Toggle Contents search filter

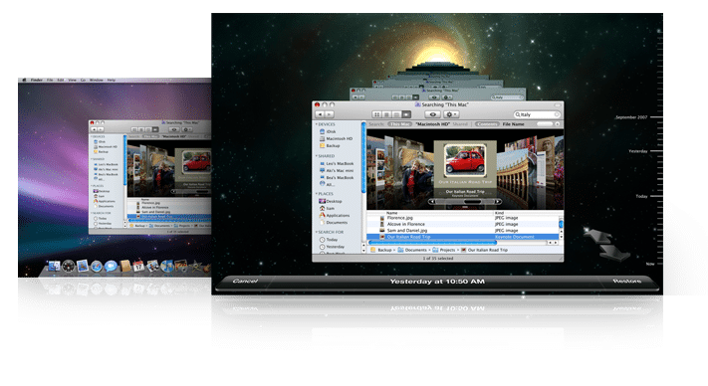(x=486, y=124)
